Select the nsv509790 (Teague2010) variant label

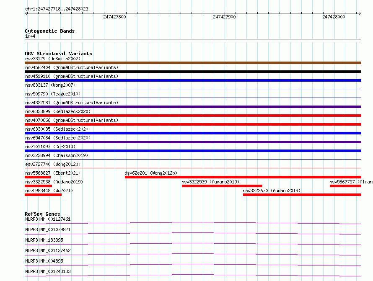pos(53,94)
